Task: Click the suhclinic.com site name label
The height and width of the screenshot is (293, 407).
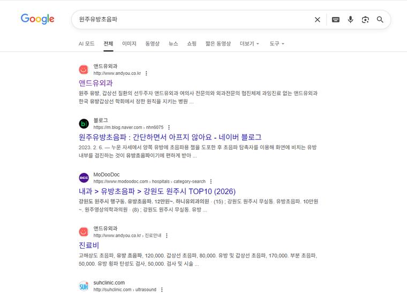Action: tap(109, 283)
